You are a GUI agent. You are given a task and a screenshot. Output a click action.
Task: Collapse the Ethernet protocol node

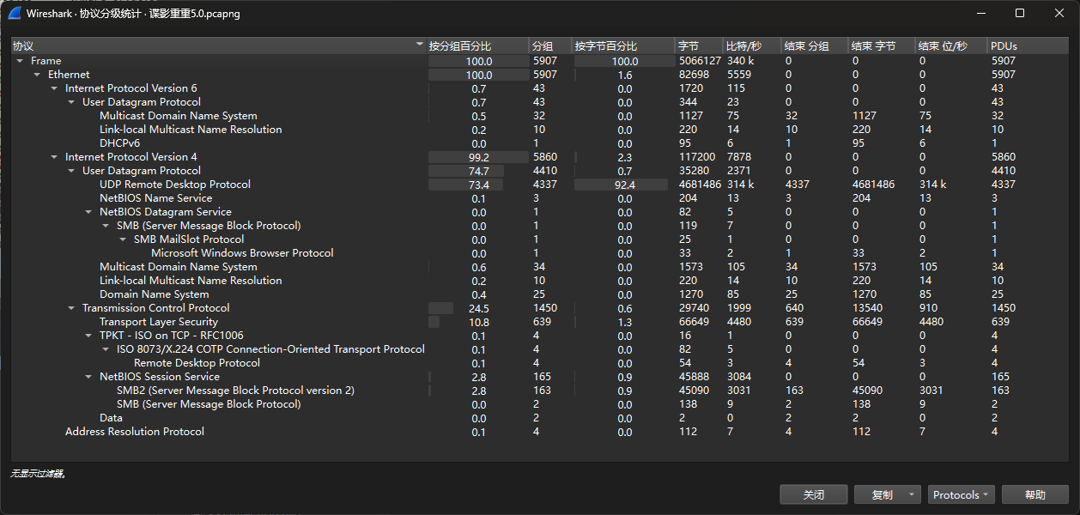(x=37, y=75)
